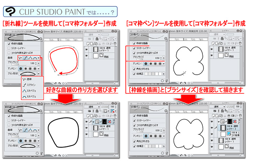Choose 3次ベジェ from the curve popup list

pos(29,96)
